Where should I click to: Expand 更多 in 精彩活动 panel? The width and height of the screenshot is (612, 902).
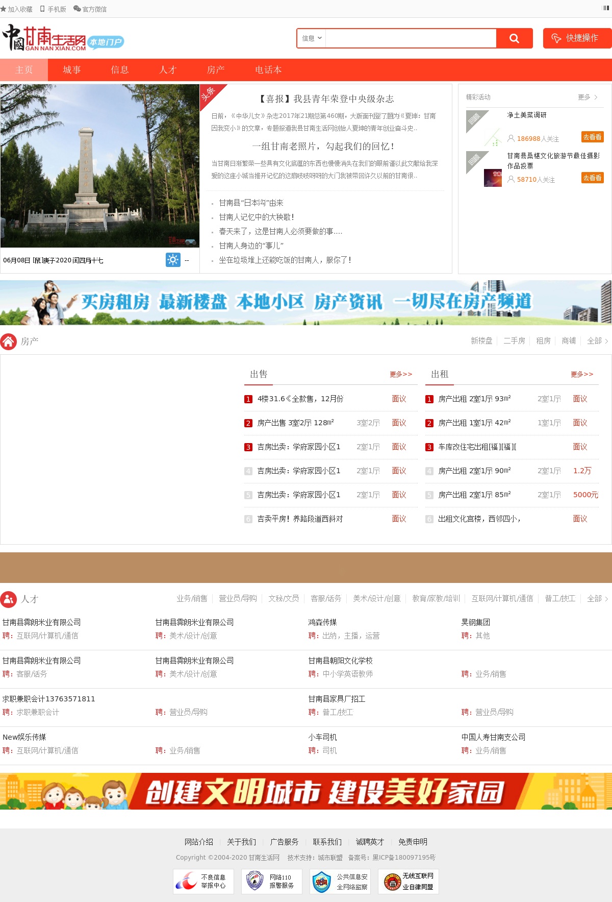(588, 97)
